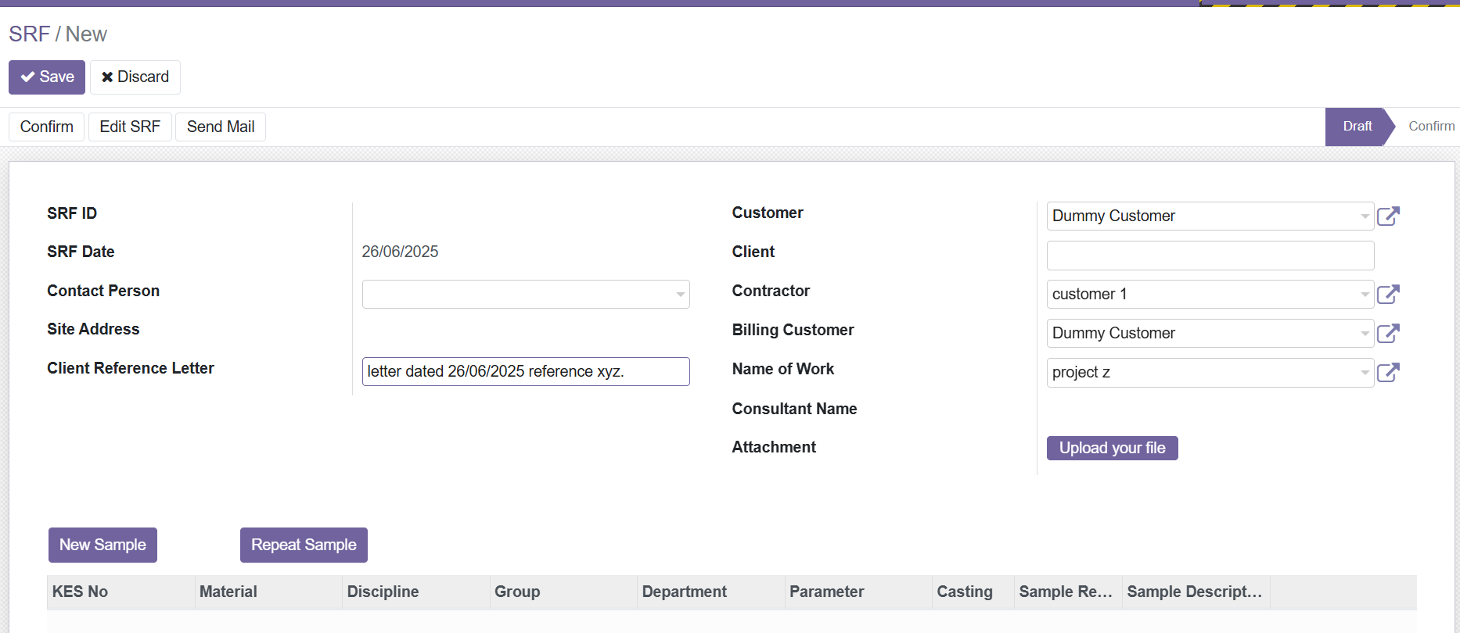The image size is (1460, 633).
Task: Click the Edit SRF button
Action: [130, 127]
